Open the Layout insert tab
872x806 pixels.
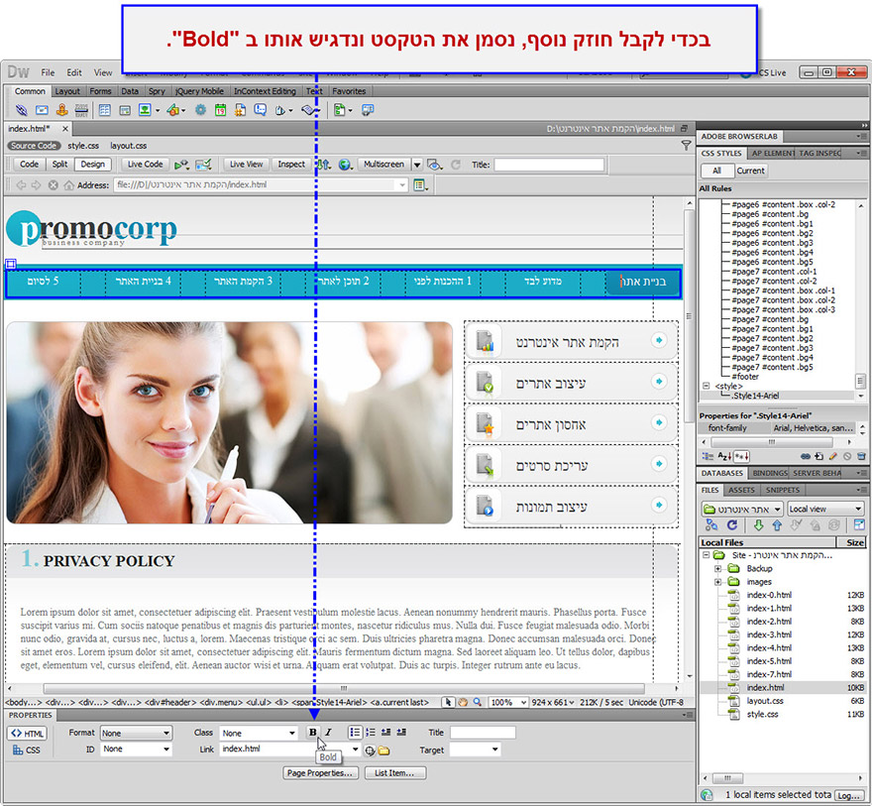(67, 91)
